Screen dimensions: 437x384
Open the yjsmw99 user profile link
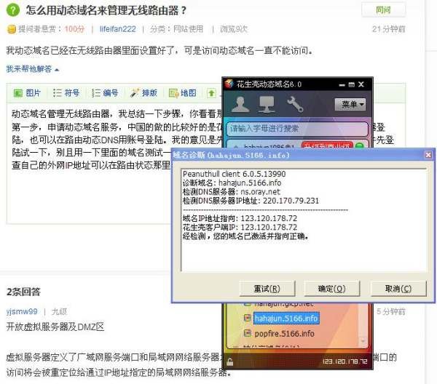point(22,311)
